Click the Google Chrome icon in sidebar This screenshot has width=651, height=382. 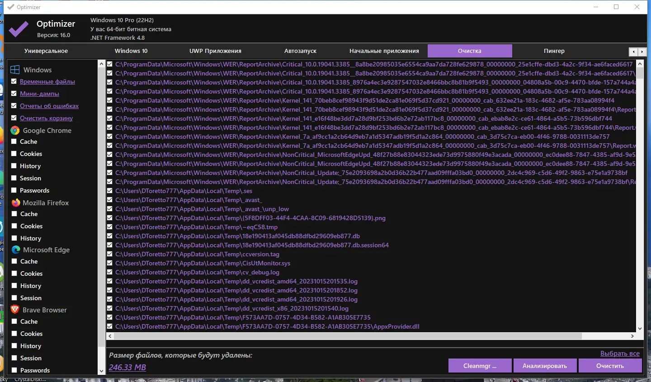(15, 130)
